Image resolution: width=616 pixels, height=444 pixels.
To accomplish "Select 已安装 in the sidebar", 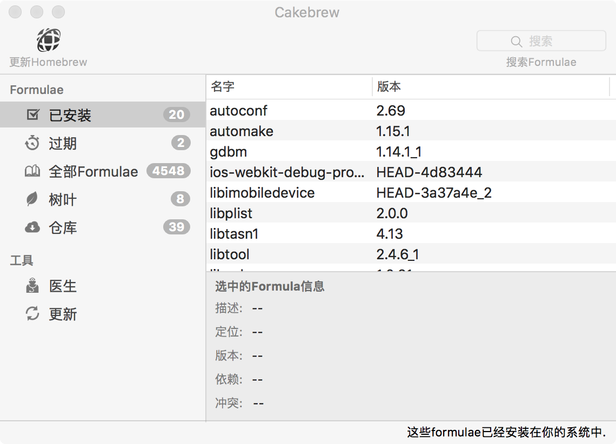I will [x=103, y=115].
